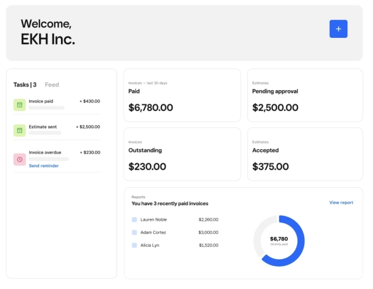This screenshot has height=289, width=373.
Task: Click the blue plus button
Action: click(x=338, y=29)
